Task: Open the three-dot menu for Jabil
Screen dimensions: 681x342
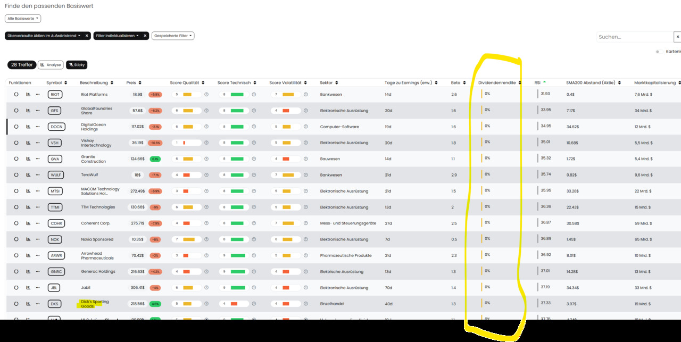Action: 38,288
